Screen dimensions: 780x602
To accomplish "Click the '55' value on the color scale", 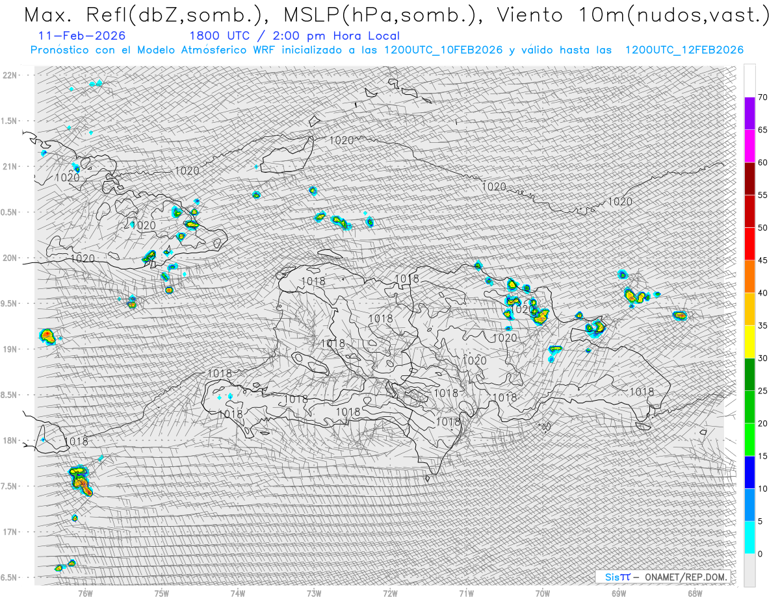I will 762,195.
